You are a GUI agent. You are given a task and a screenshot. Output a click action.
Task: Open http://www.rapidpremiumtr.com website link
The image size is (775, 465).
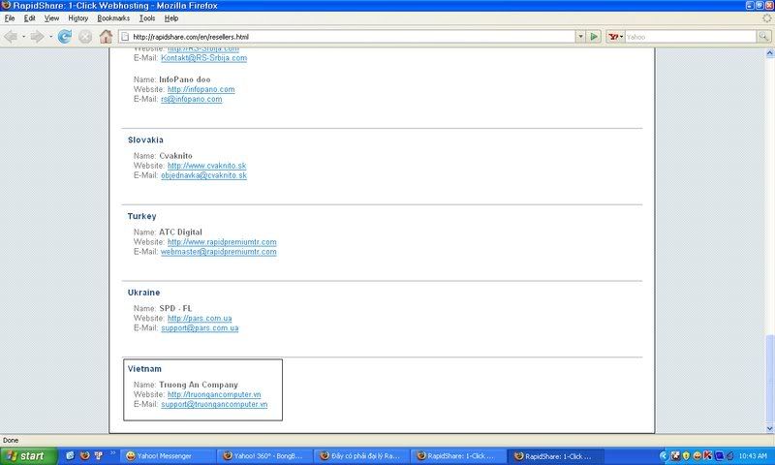point(222,242)
